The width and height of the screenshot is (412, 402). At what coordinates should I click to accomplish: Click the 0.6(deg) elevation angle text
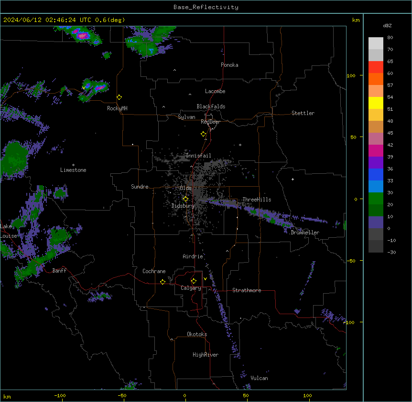pyautogui.click(x=110, y=20)
